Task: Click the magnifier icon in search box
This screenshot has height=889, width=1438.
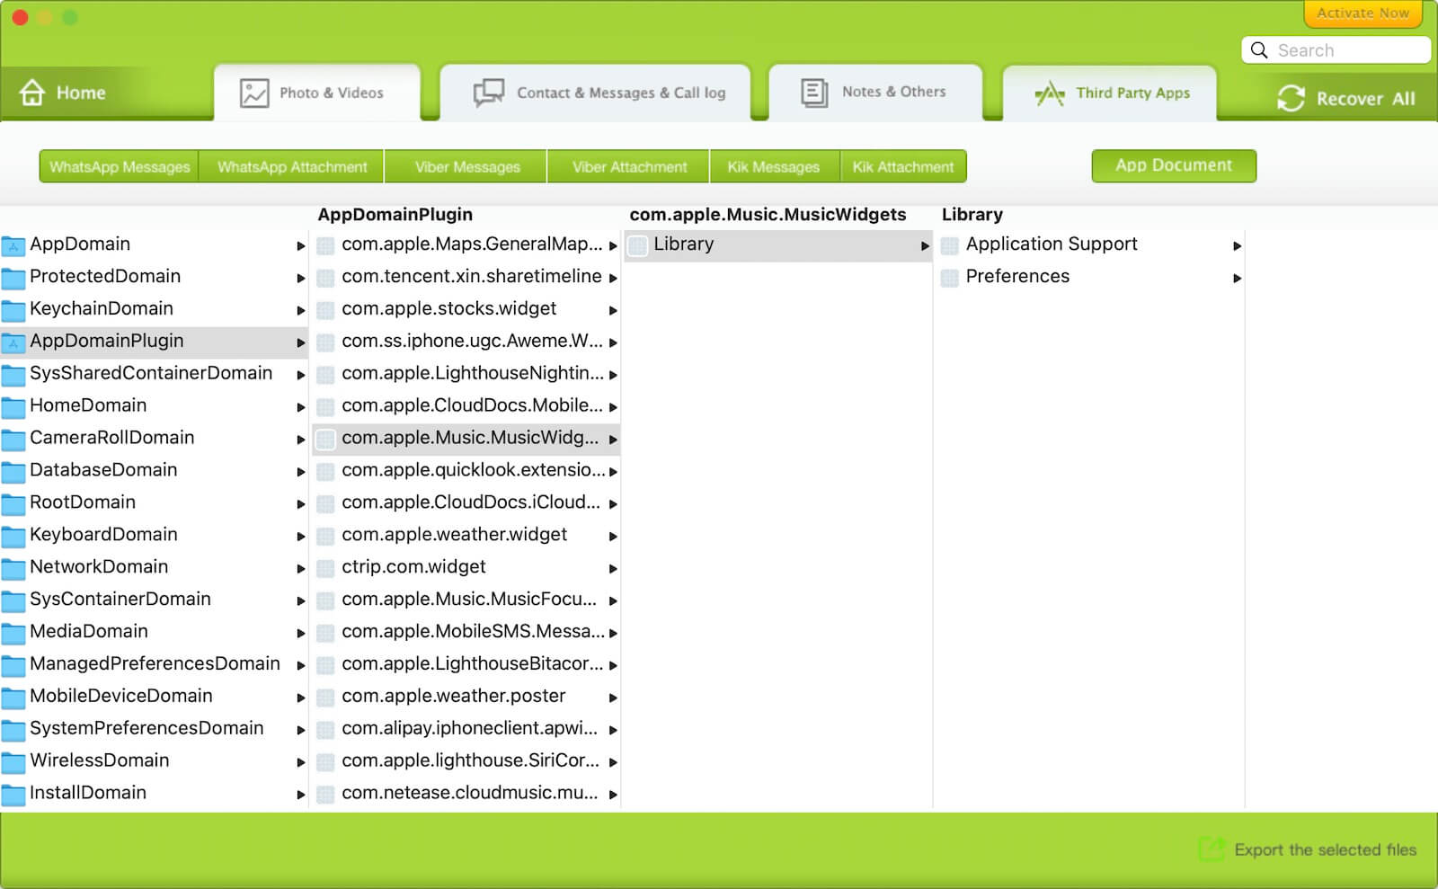Action: [1259, 50]
